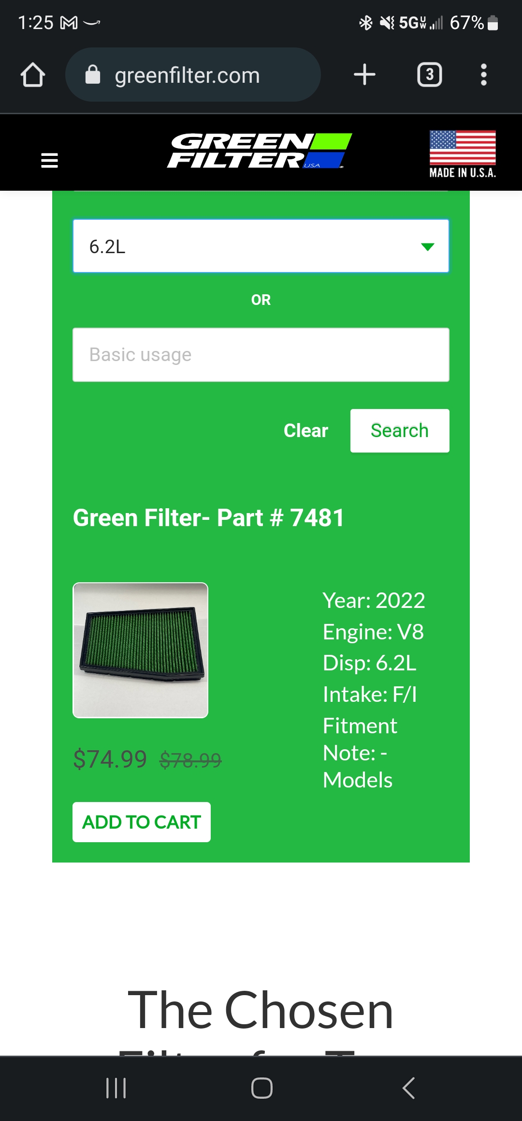522x1121 pixels.
Task: Click the Clear button
Action: point(306,430)
